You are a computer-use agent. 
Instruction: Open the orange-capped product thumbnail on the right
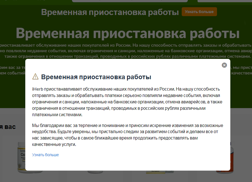[232, 158]
